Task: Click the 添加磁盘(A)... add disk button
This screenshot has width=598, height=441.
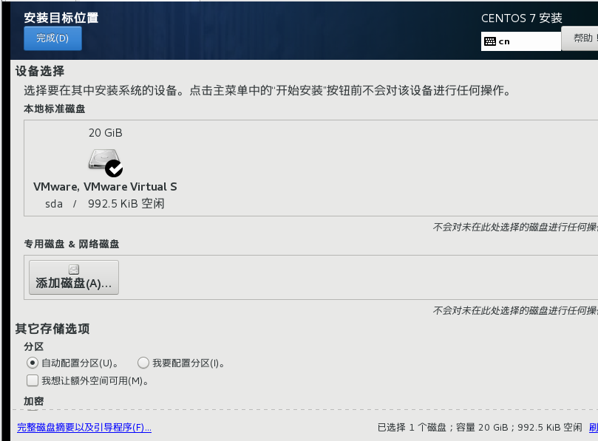Action: coord(74,278)
